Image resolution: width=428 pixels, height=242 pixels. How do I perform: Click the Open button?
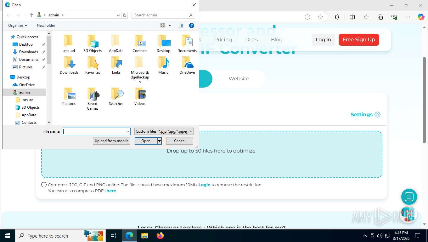[x=146, y=141]
